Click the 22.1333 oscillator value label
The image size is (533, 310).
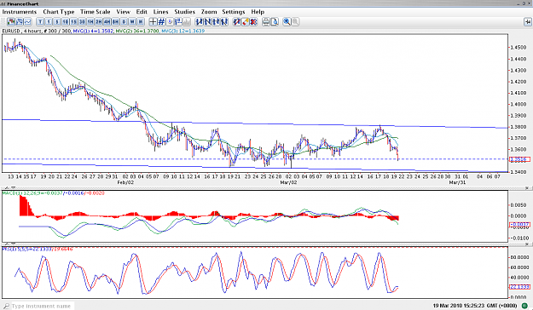coord(519,287)
